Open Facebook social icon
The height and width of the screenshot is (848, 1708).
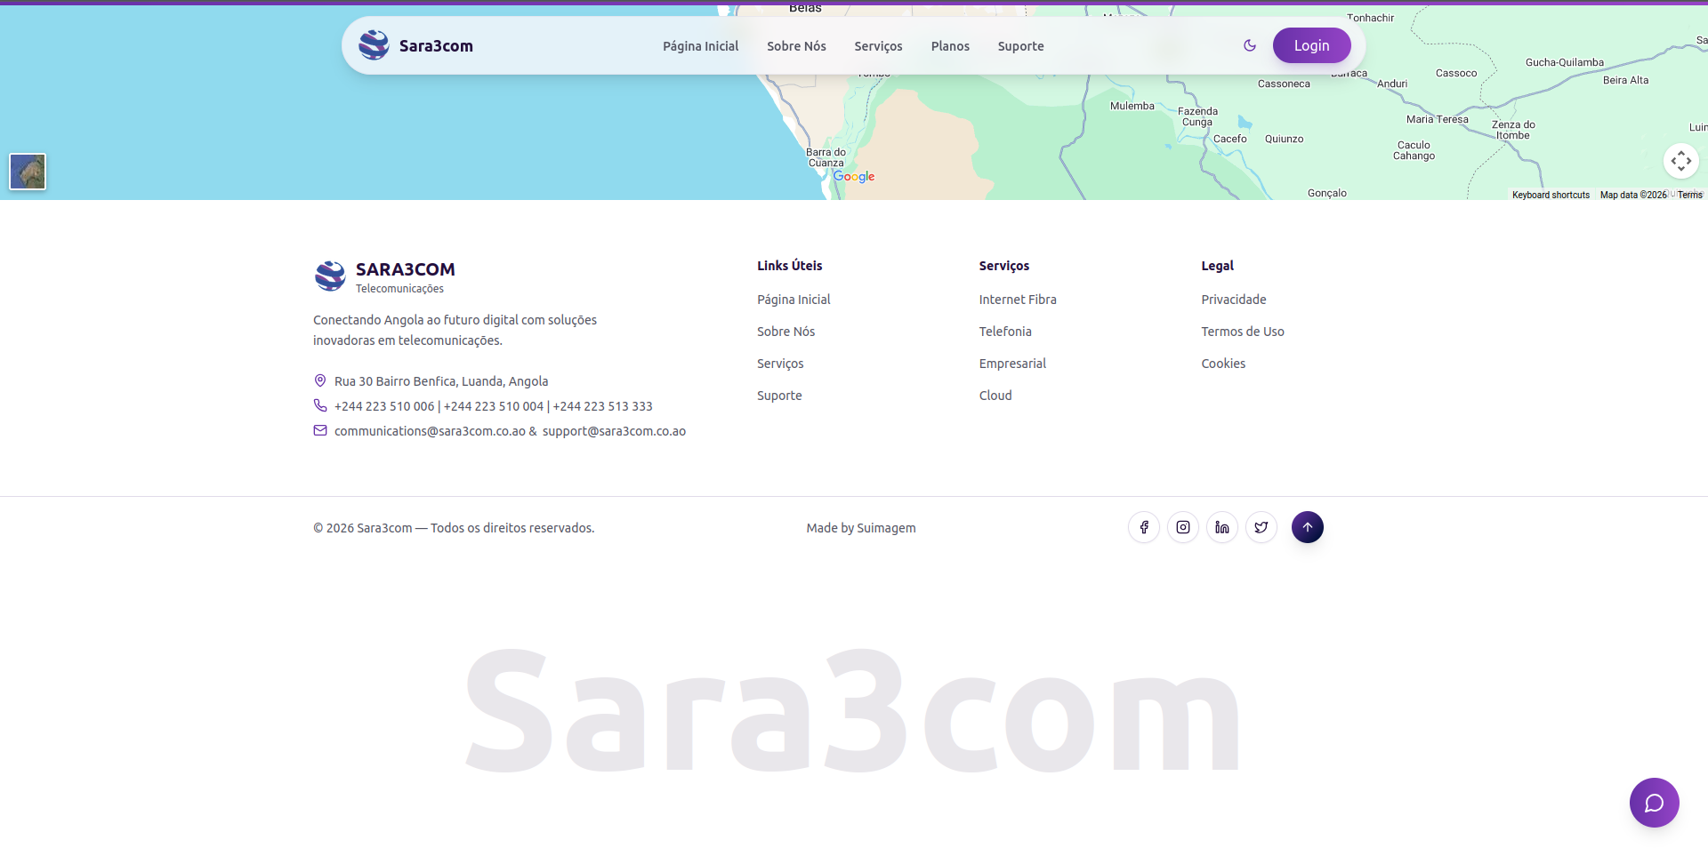click(x=1144, y=527)
